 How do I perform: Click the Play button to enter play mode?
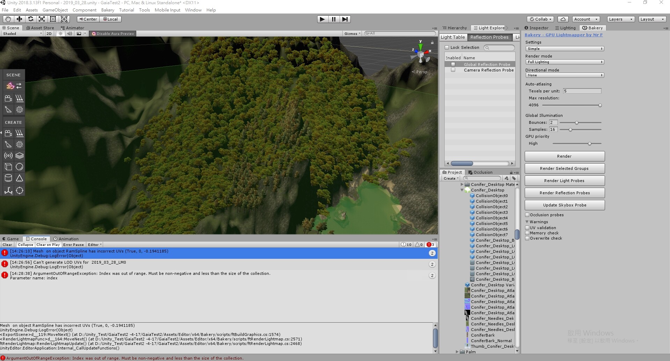click(322, 19)
